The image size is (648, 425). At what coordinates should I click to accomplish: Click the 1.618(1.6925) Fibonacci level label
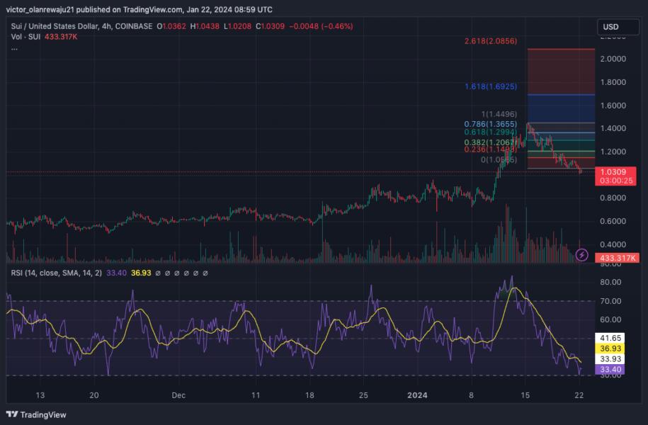point(491,86)
